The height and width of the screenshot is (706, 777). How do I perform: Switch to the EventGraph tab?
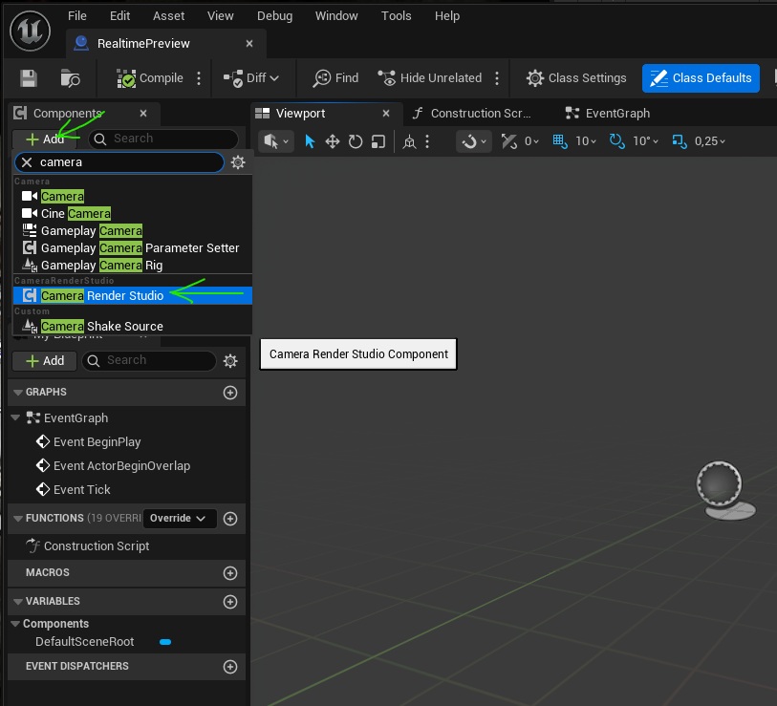(608, 114)
